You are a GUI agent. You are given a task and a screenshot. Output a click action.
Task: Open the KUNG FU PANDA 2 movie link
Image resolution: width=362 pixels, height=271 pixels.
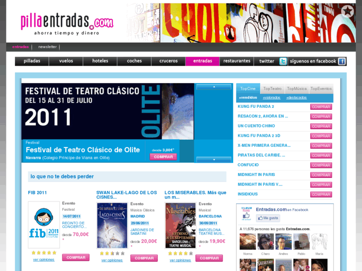pos(256,106)
